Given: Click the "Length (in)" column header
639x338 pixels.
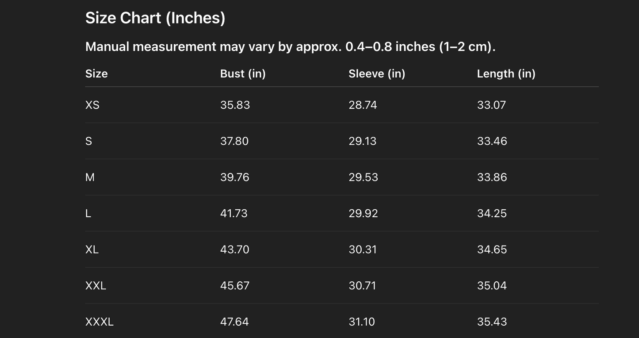Looking at the screenshot, I should [506, 73].
